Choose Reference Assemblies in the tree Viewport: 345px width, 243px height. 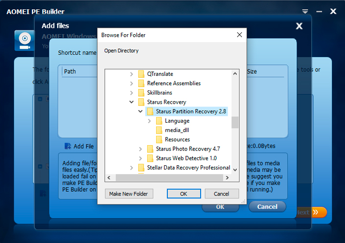coord(174,83)
